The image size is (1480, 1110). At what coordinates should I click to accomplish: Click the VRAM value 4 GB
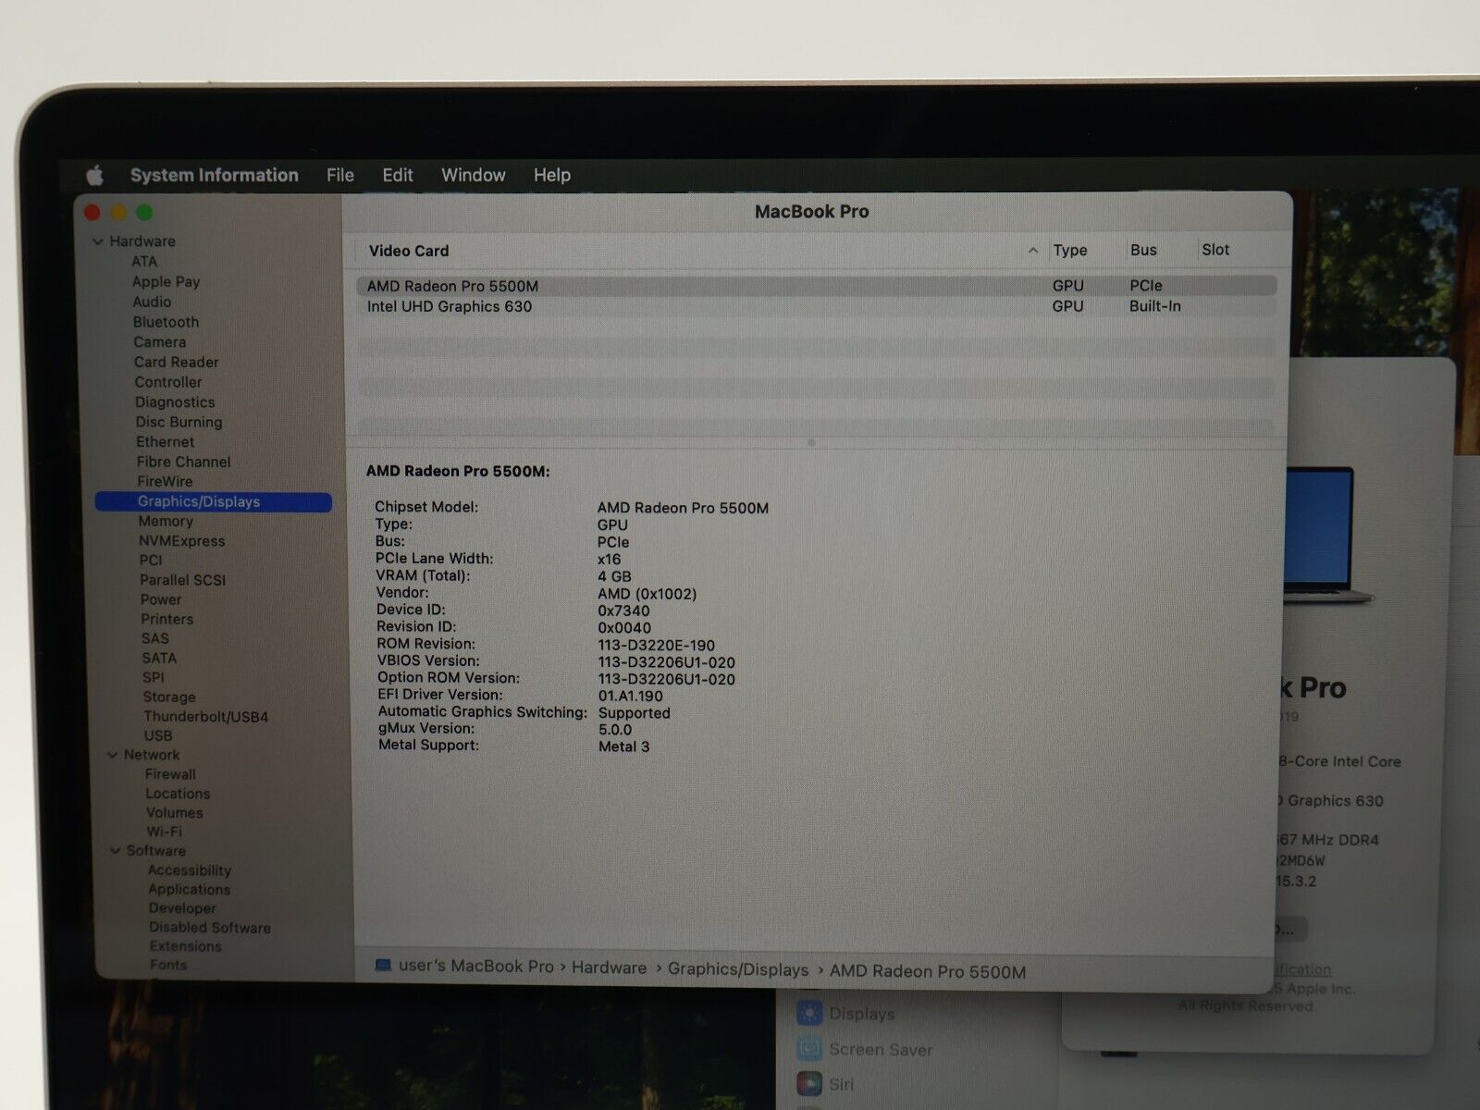click(x=614, y=576)
